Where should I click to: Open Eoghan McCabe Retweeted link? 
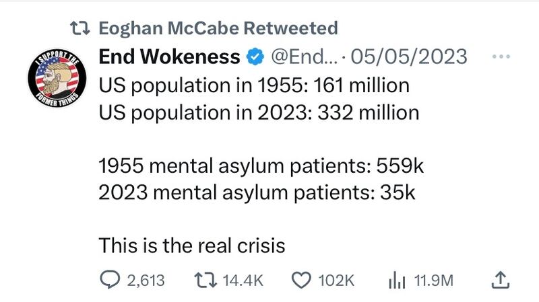(x=217, y=28)
